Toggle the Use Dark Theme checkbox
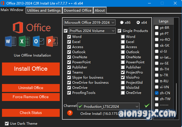The width and height of the screenshot is (182, 127). [7, 123]
